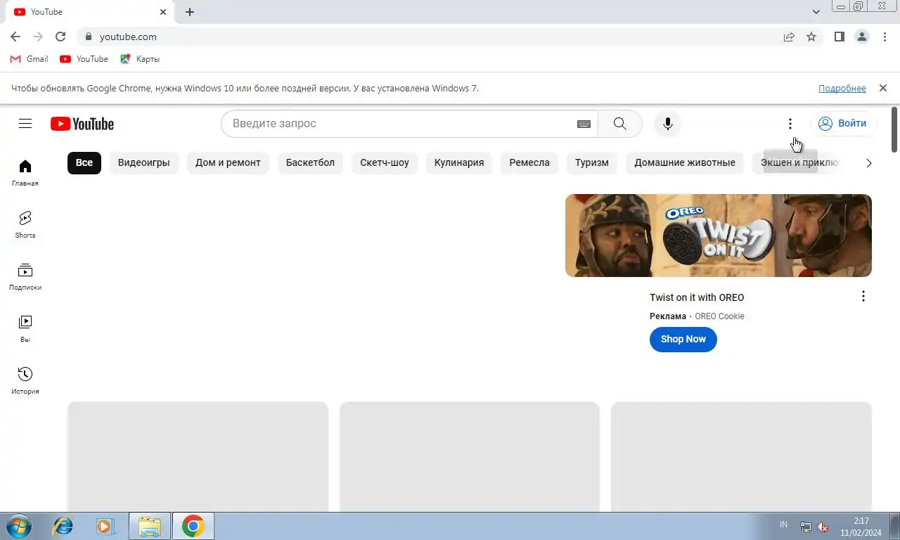This screenshot has height=540, width=900.
Task: Open Windows Explorer from taskbar
Action: [x=150, y=526]
